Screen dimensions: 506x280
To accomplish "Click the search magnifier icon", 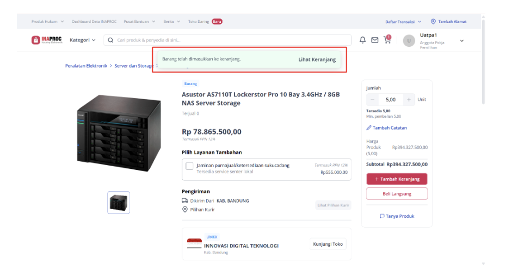I will click(x=110, y=40).
